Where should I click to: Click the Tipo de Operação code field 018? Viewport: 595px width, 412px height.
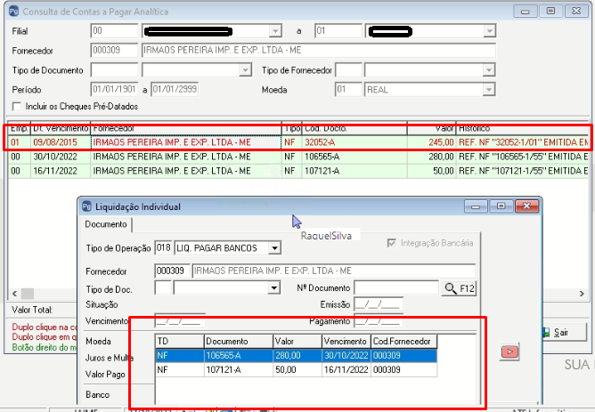(x=164, y=248)
